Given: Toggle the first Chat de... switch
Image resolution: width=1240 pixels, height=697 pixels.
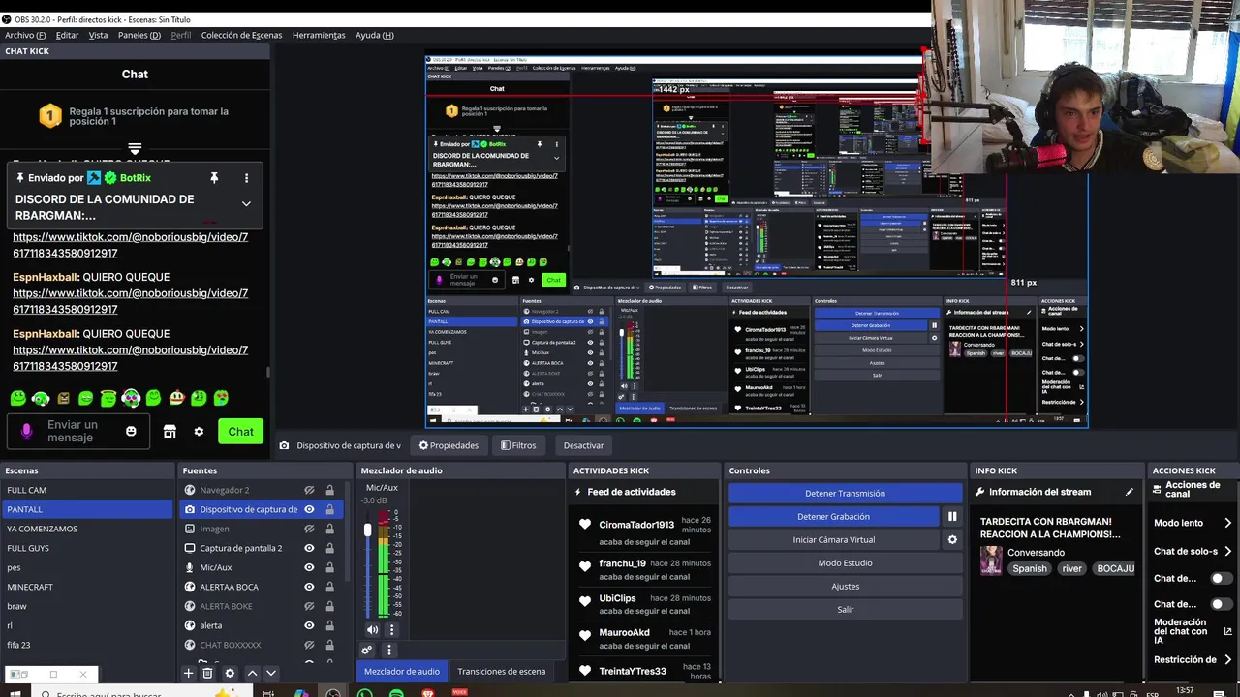Looking at the screenshot, I should tap(1223, 578).
